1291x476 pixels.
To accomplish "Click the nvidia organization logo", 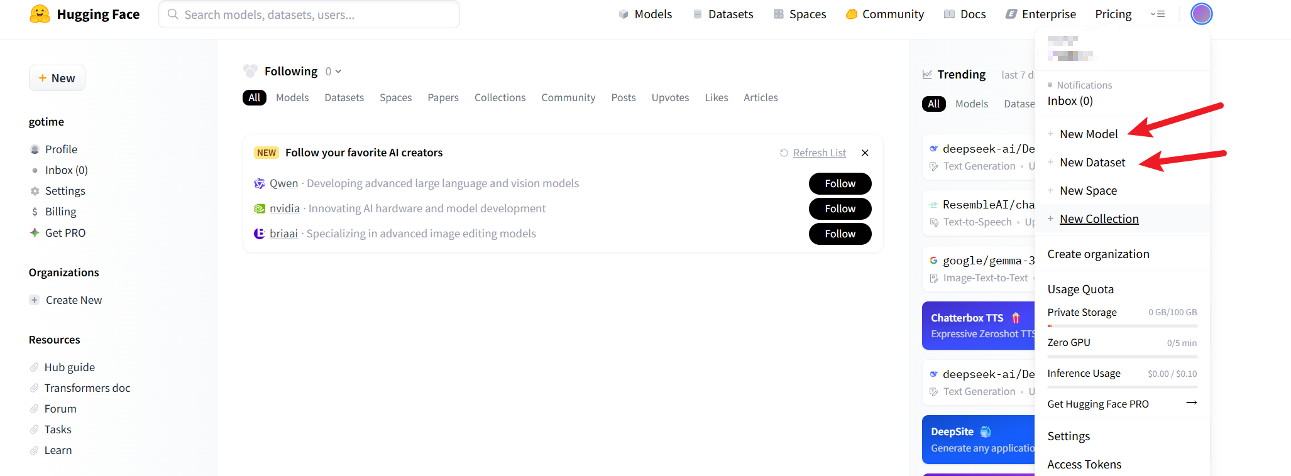I will (x=259, y=208).
